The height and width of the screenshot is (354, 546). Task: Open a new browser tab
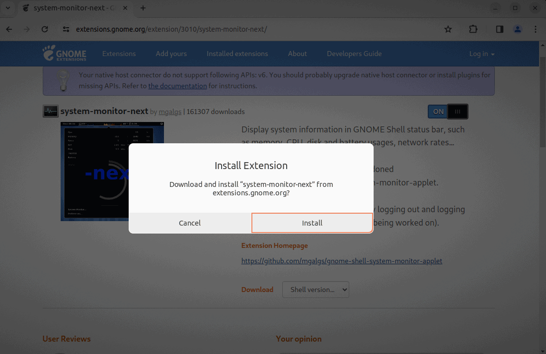pyautogui.click(x=143, y=8)
